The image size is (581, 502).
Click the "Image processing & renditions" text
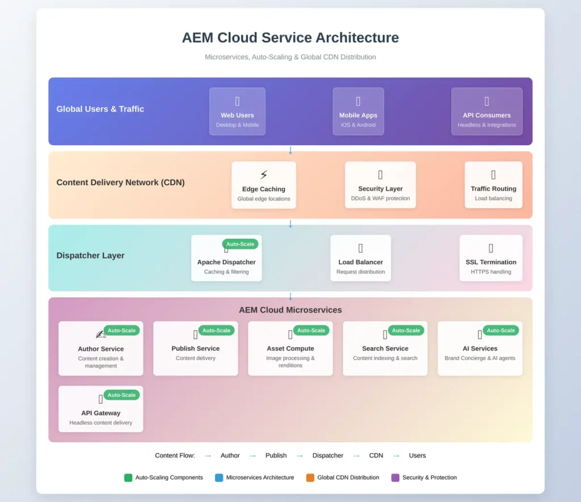point(290,361)
